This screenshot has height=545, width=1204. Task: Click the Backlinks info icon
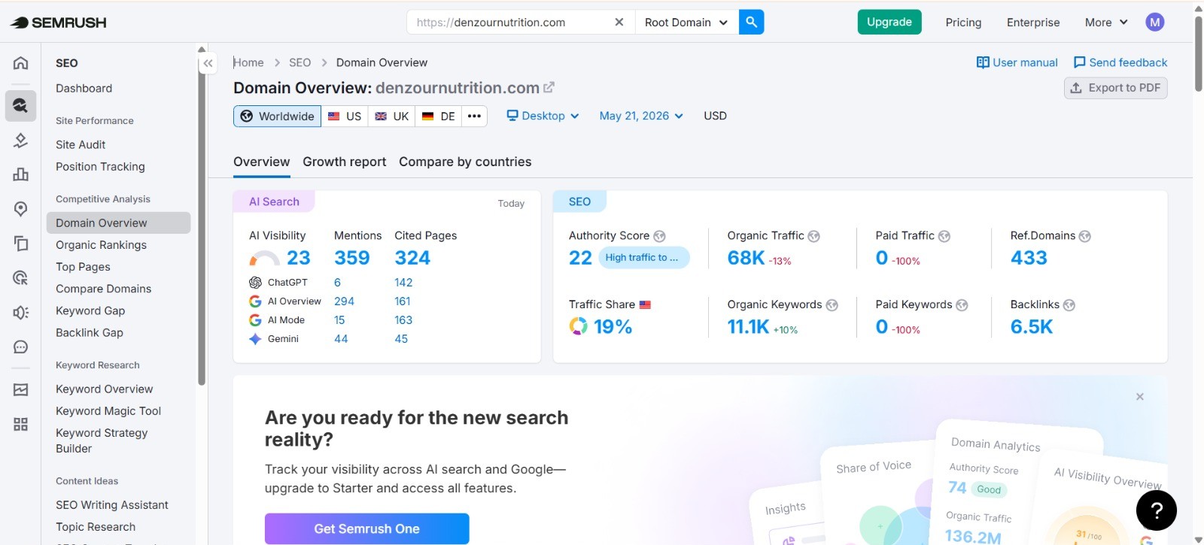pyautogui.click(x=1069, y=305)
